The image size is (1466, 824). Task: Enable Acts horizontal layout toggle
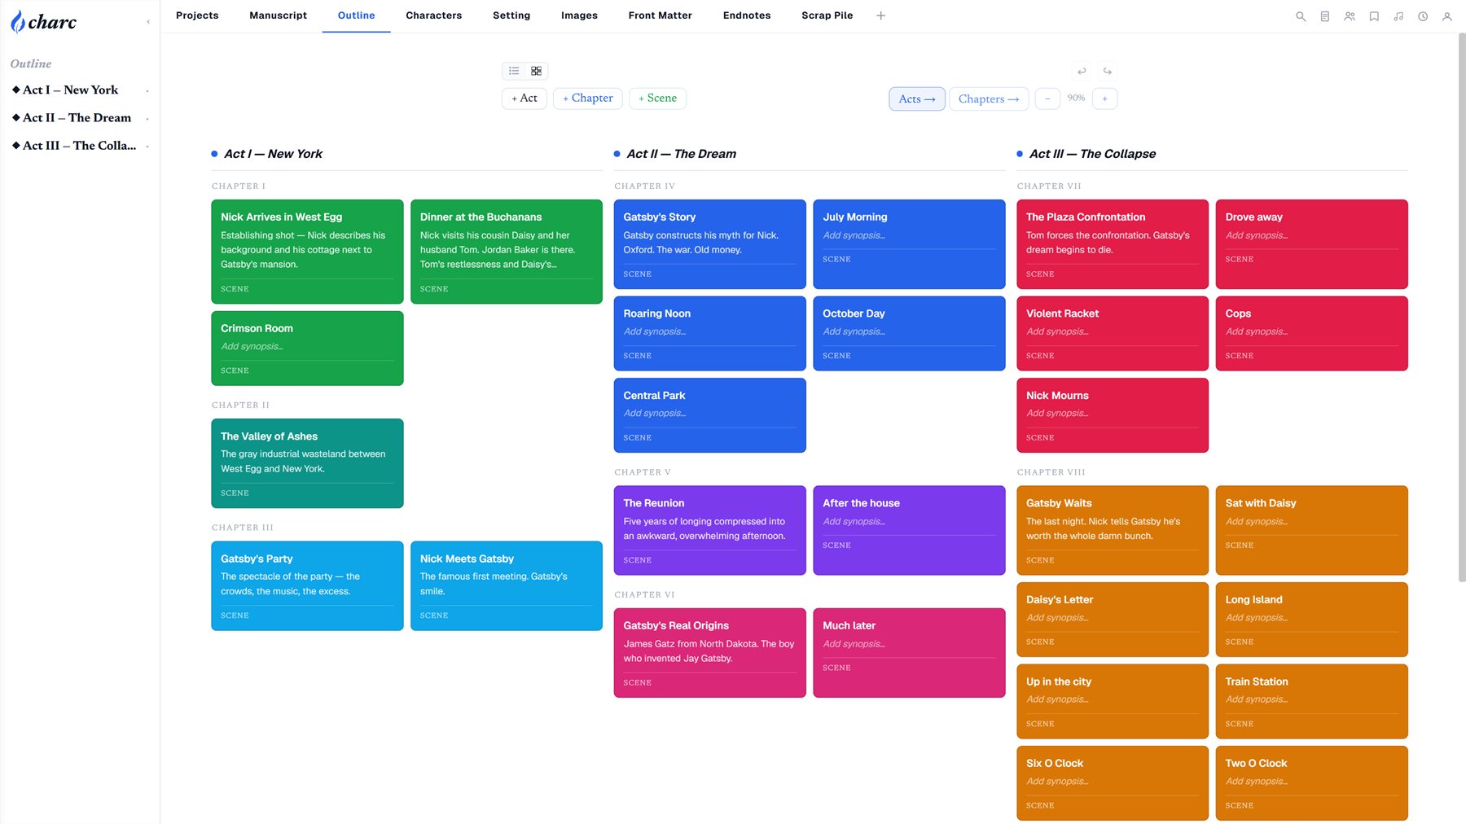point(917,99)
